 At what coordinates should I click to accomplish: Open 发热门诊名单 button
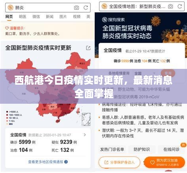click(x=112, y=149)
